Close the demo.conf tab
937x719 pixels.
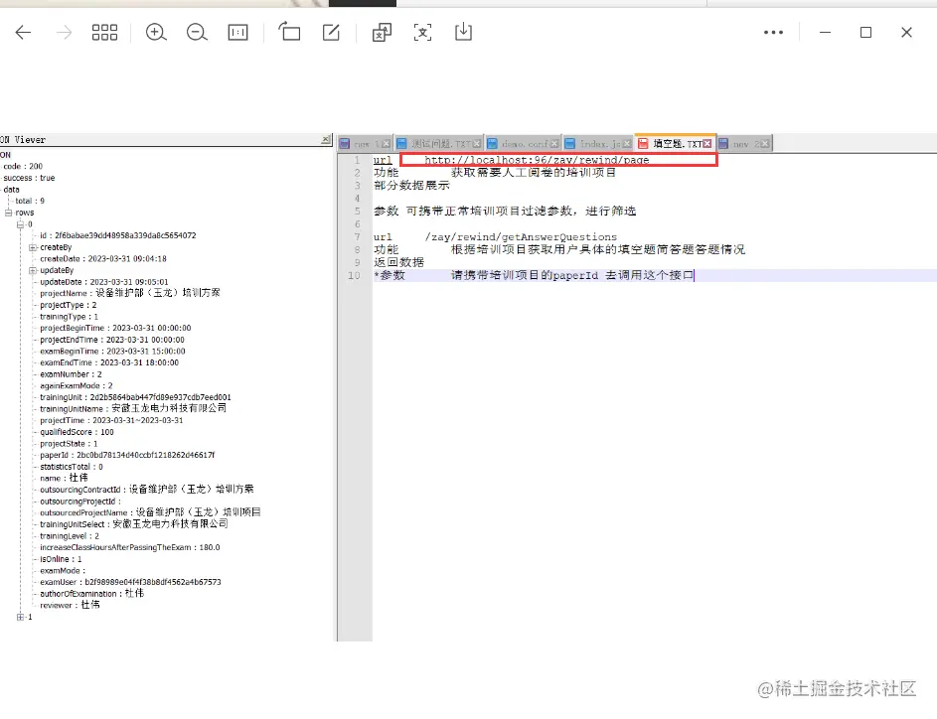coord(554,144)
